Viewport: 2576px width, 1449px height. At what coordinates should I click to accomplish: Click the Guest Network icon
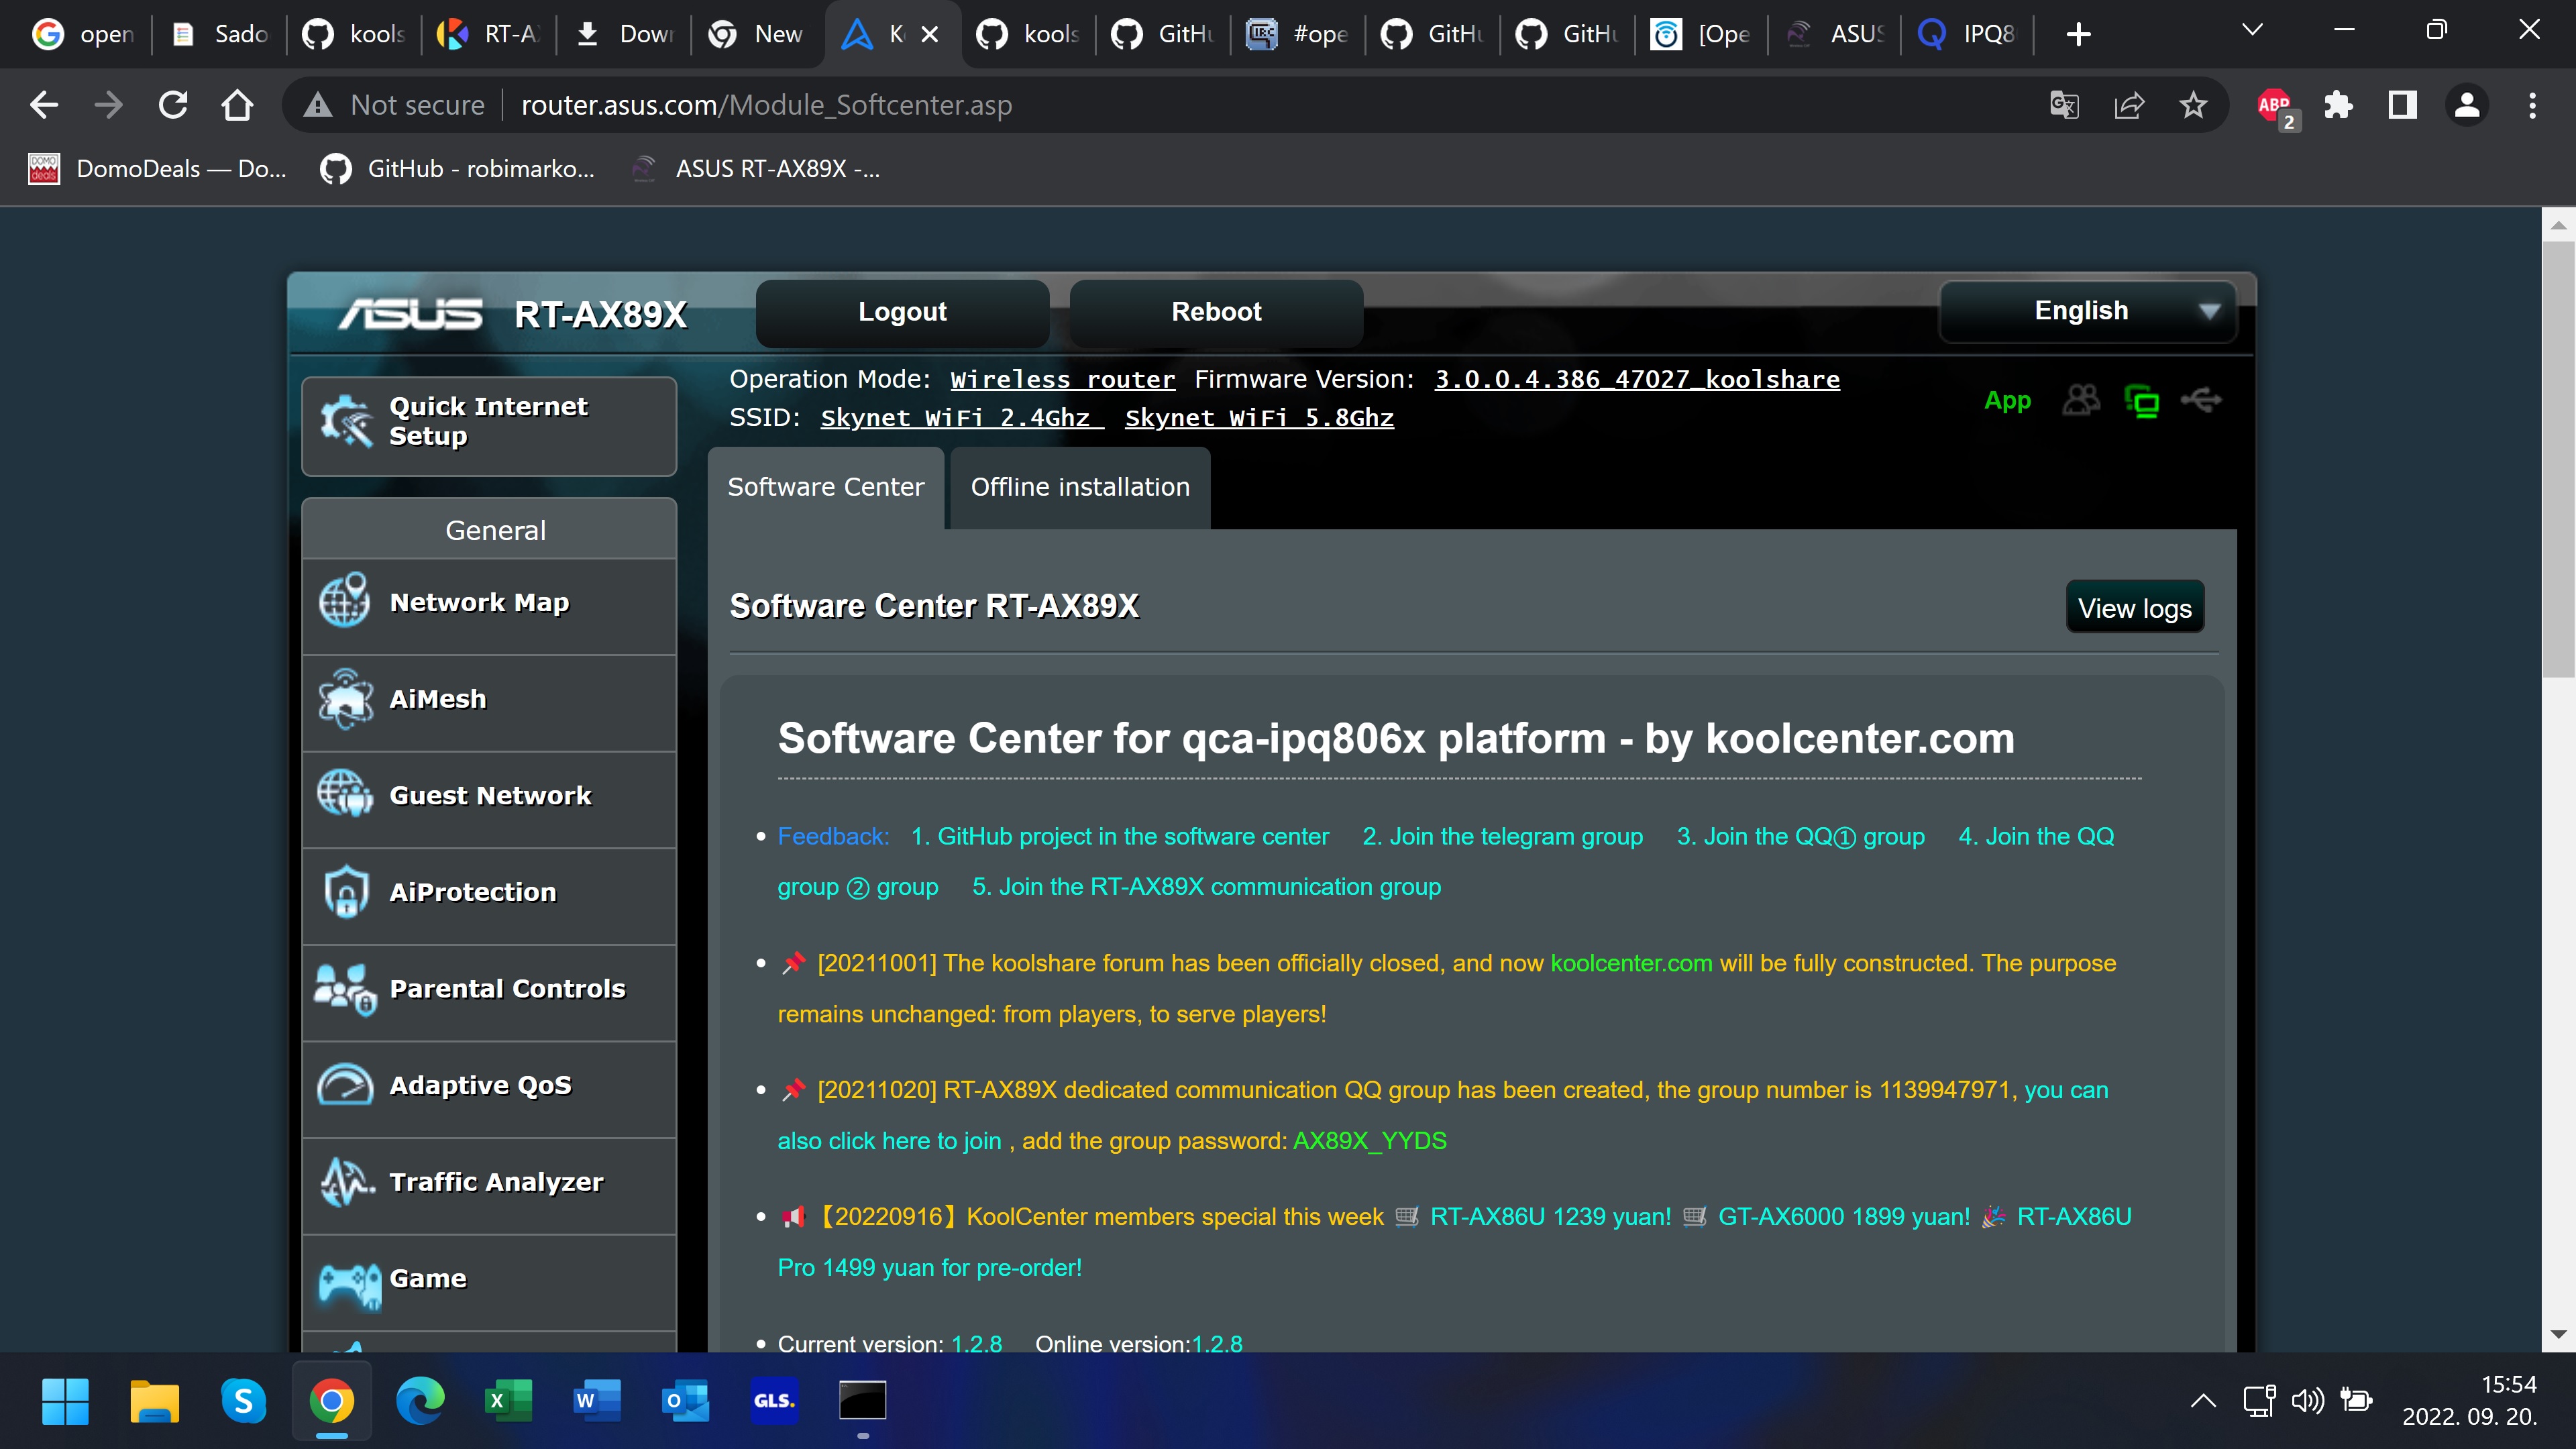(345, 794)
